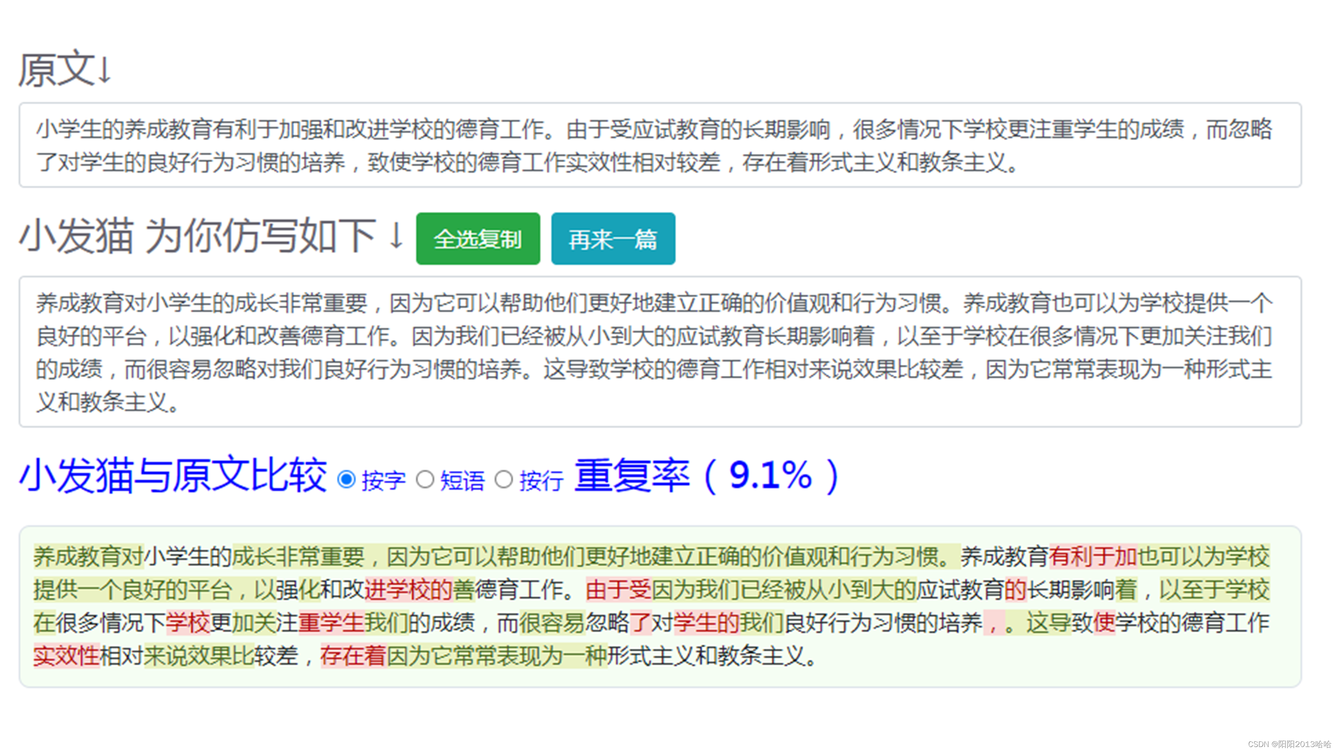Image resolution: width=1338 pixels, height=752 pixels.
Task: Click the 小发猫 为你仿写如下 heading
Action: pos(211,236)
